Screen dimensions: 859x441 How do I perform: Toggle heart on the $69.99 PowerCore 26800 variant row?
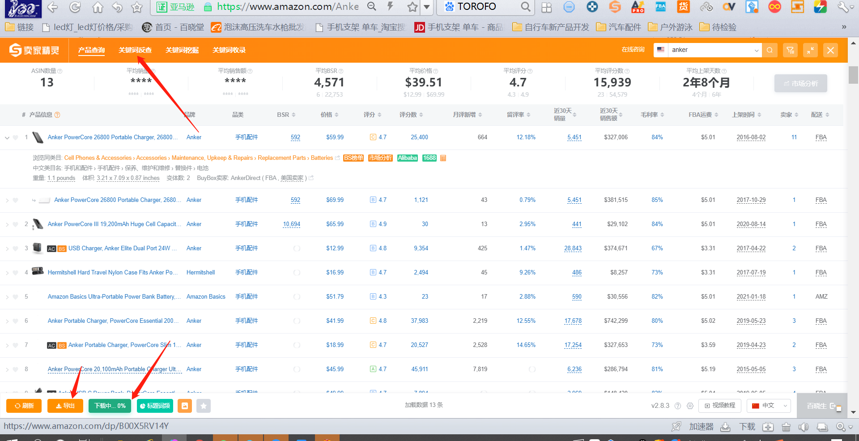pos(16,200)
